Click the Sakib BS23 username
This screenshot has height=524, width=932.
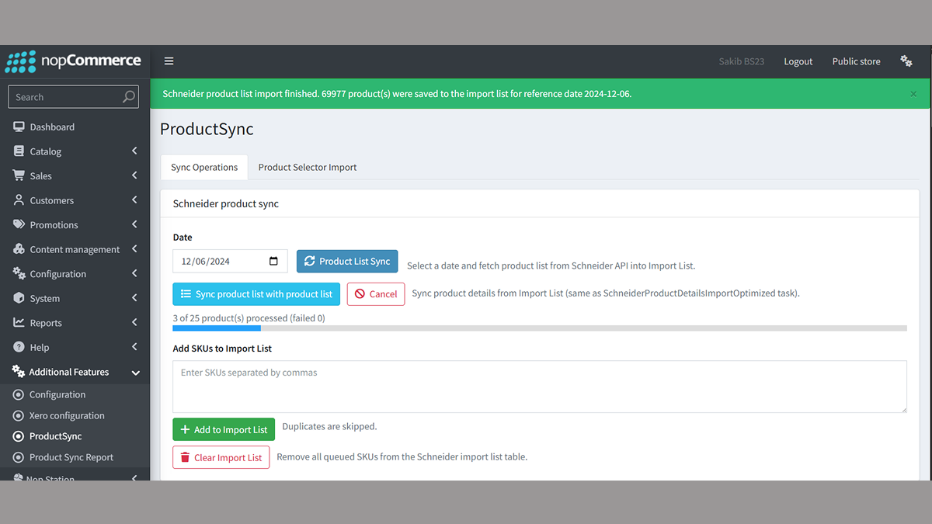tap(741, 61)
